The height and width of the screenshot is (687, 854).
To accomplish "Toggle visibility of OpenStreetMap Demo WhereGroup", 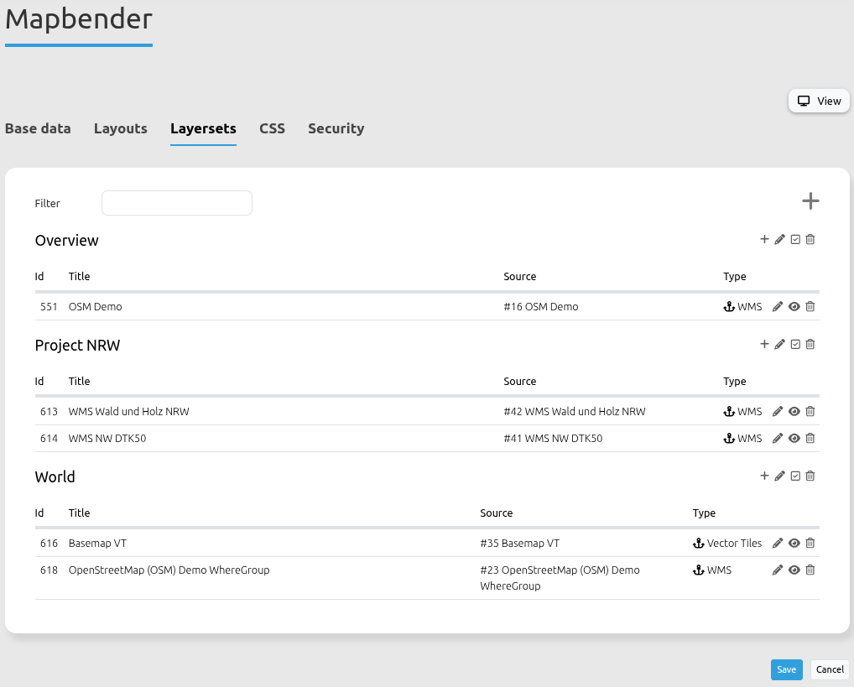I will [x=794, y=570].
